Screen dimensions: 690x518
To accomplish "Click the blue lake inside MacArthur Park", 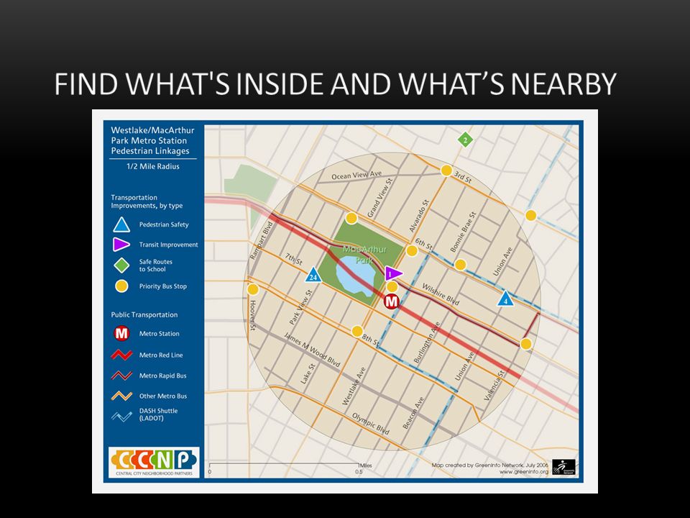I will tap(356, 276).
